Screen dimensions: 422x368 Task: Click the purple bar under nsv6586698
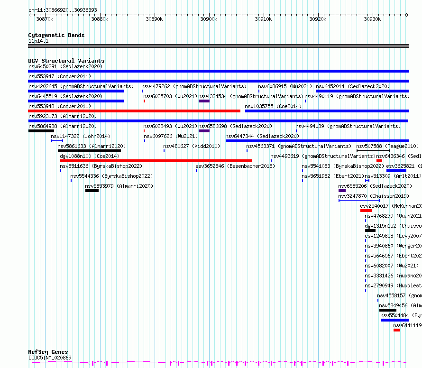coord(204,131)
